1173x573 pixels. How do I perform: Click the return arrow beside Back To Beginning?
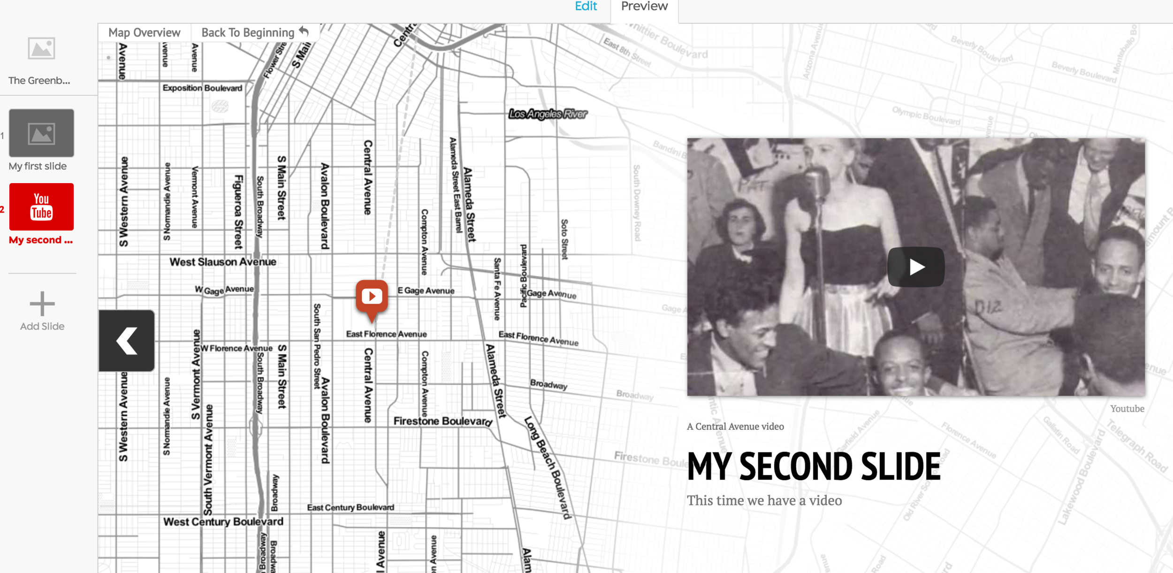pos(304,31)
